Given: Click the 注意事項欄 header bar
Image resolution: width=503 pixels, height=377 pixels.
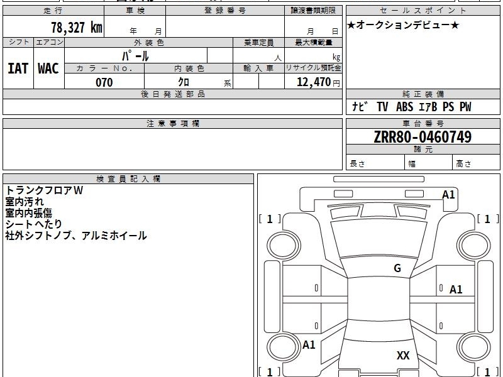Looking at the screenshot, I should coord(172,123).
